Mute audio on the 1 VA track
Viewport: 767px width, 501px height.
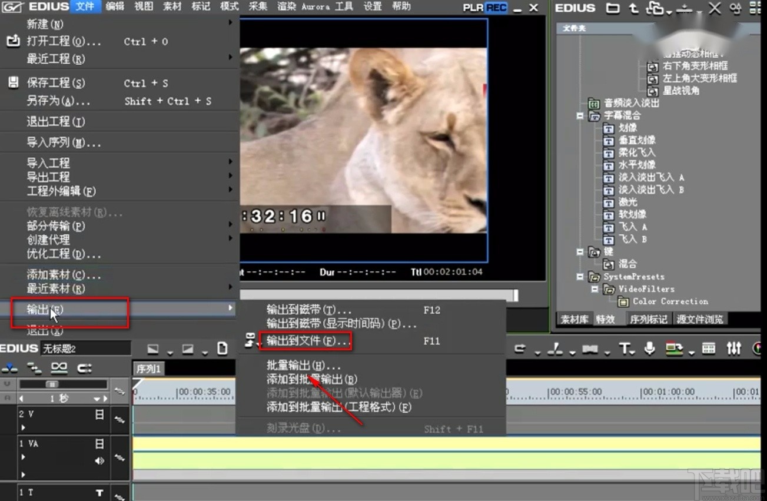click(99, 461)
